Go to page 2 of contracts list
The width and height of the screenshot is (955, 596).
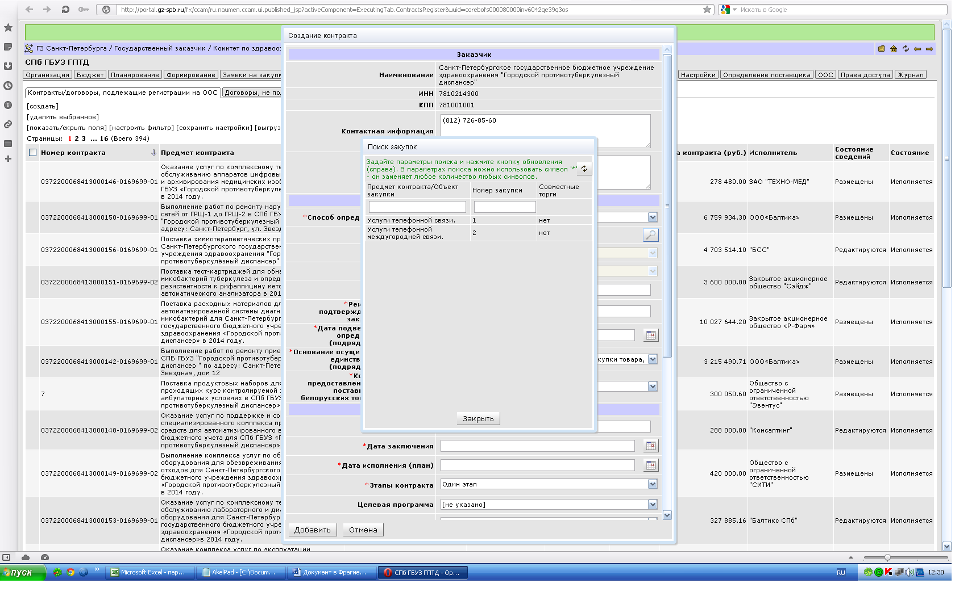77,138
